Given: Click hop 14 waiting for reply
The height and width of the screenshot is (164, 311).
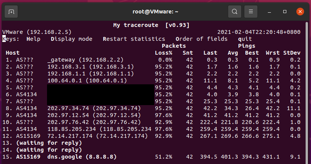Looking at the screenshot, I should (49, 150).
